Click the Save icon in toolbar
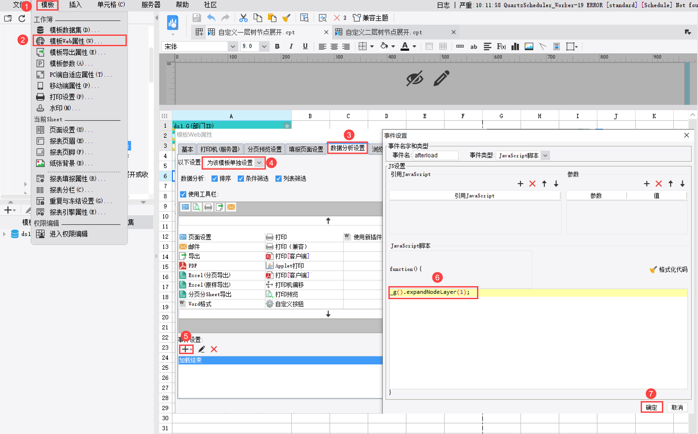 (197, 18)
